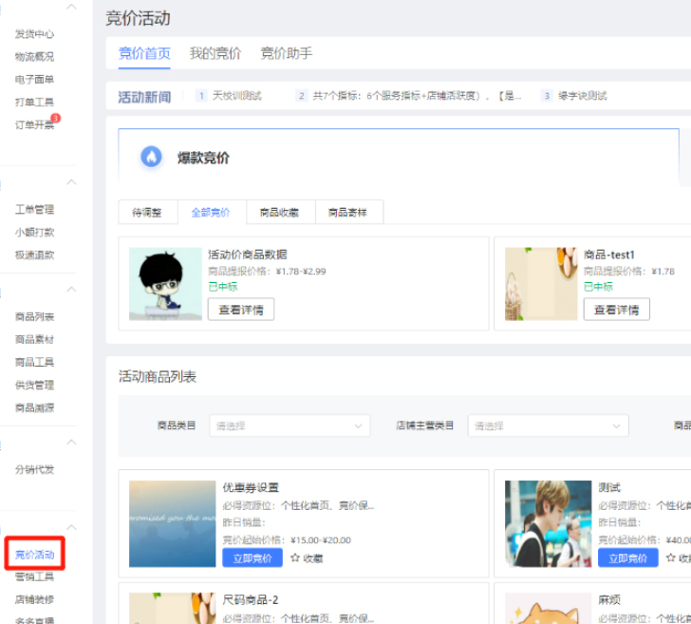Open 商品列表 in the sidebar
Screen dimensions: 691x624
click(35, 316)
